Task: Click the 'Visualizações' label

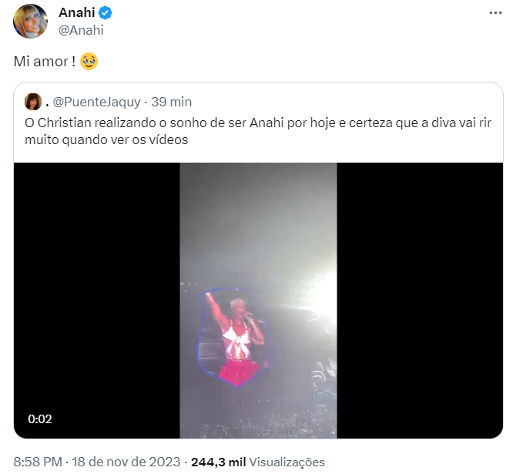Action: 287,462
